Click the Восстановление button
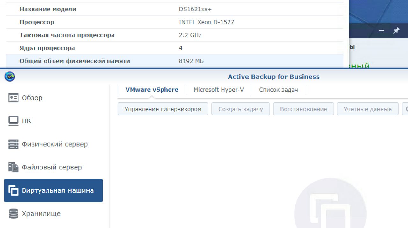The image size is (408, 228). click(303, 109)
